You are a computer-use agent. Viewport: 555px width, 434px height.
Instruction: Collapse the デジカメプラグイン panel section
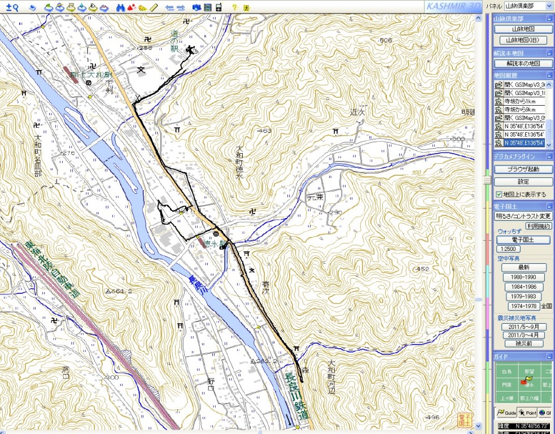coord(549,156)
